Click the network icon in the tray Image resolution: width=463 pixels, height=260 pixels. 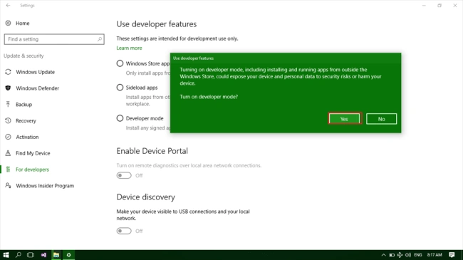(400, 255)
